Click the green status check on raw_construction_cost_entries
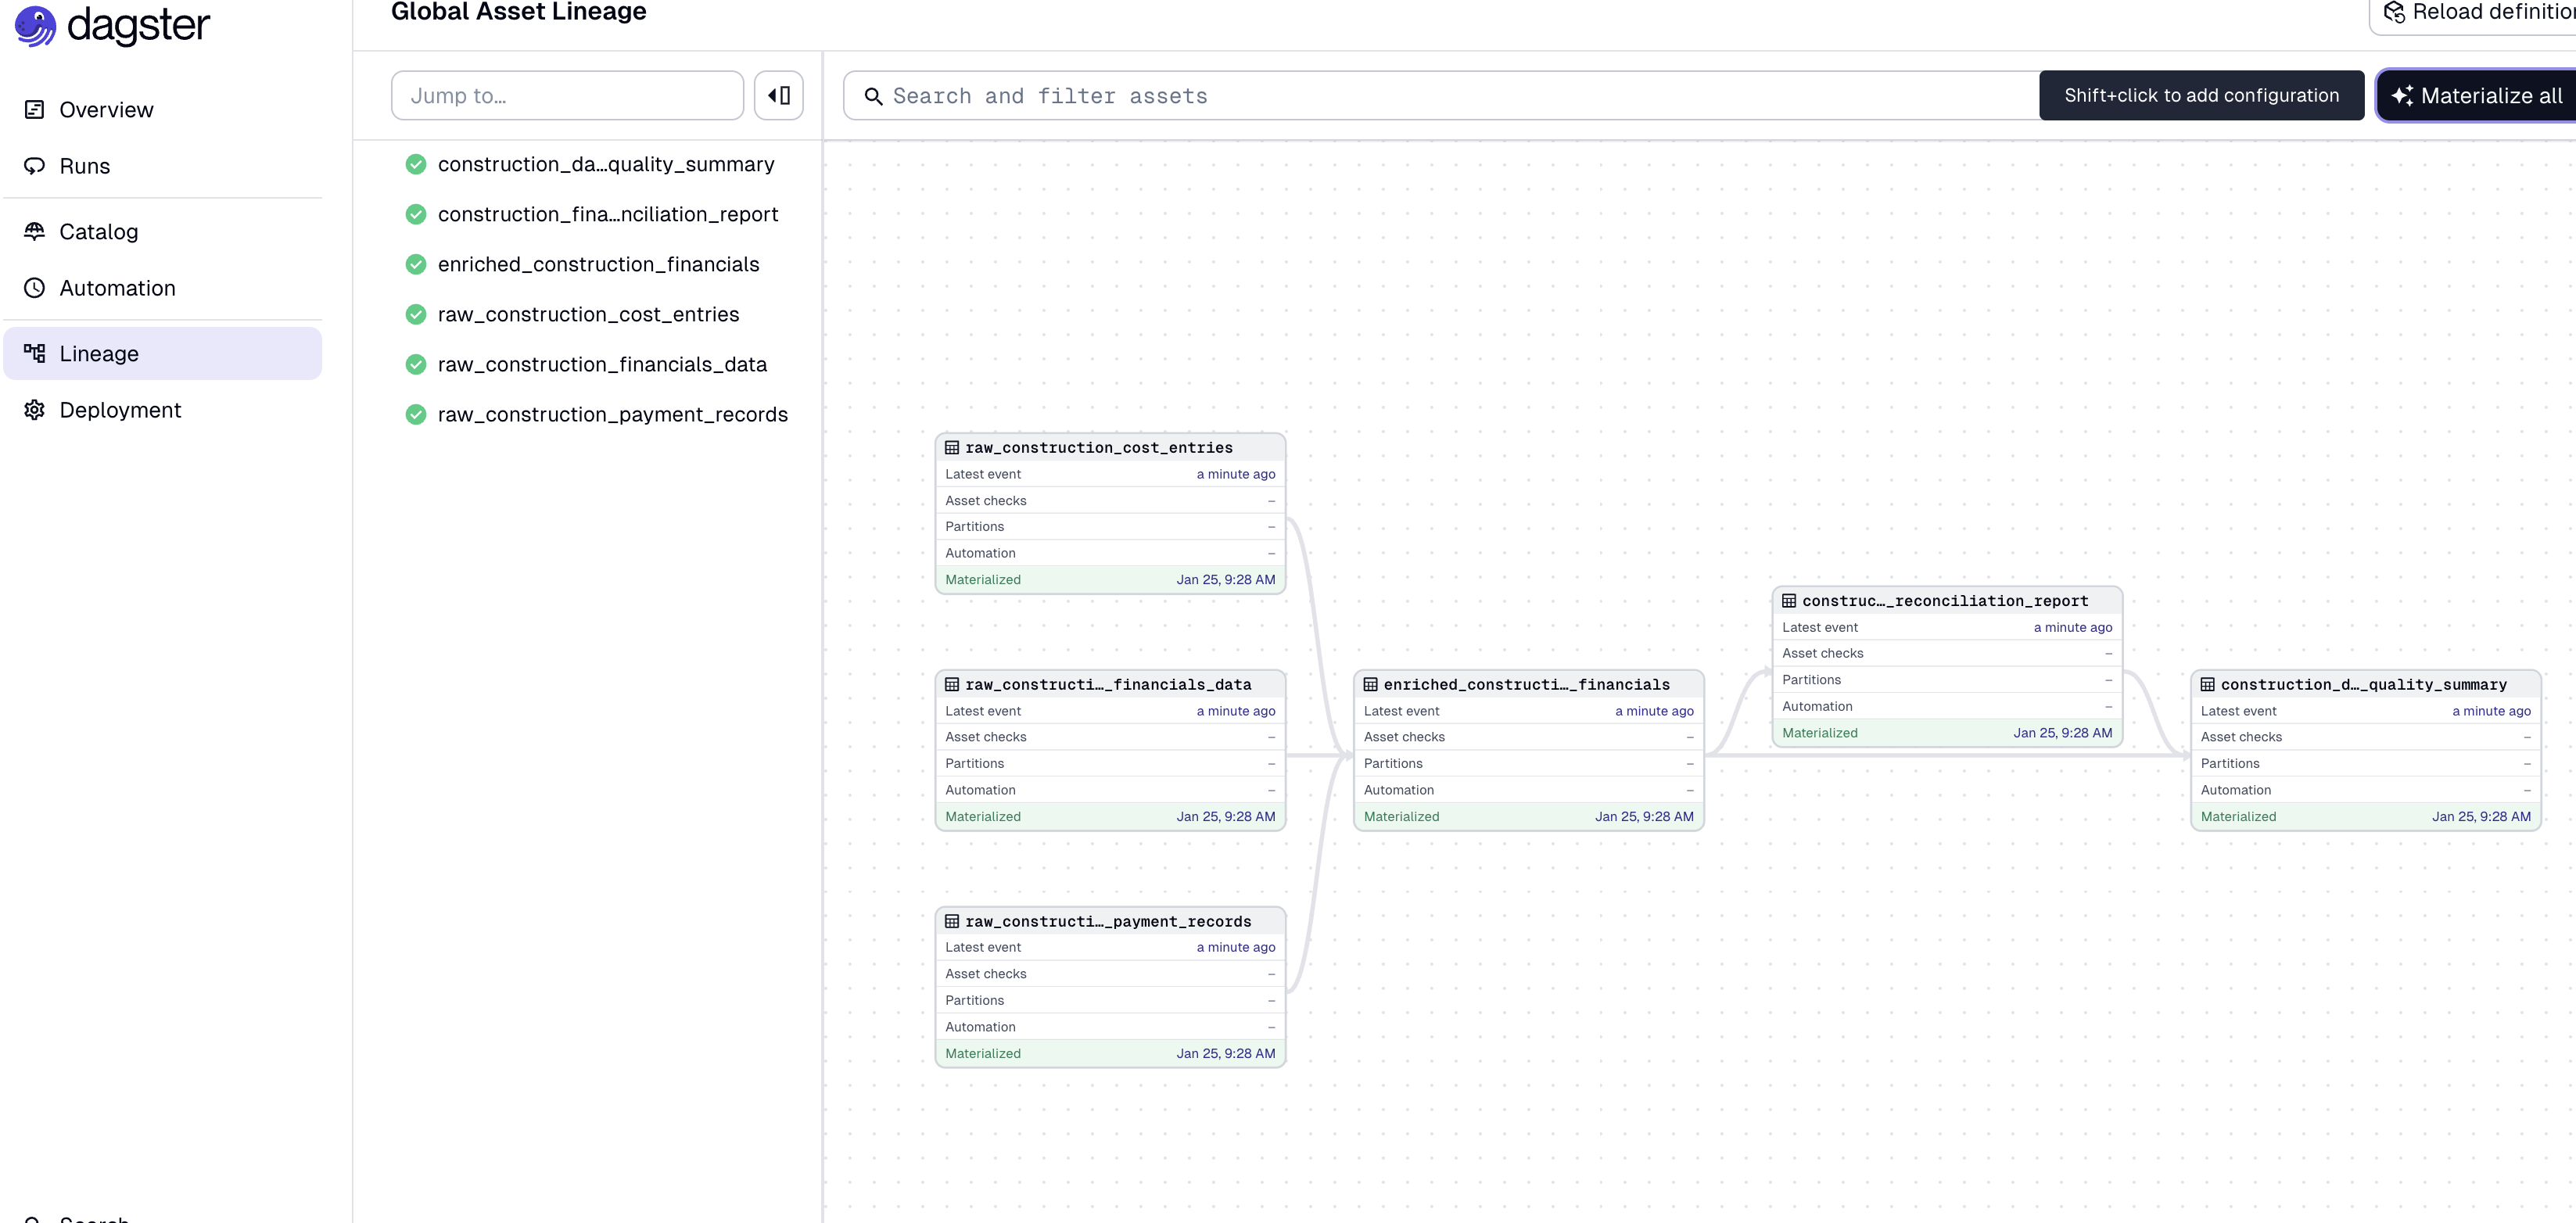The image size is (2576, 1223). click(x=416, y=314)
